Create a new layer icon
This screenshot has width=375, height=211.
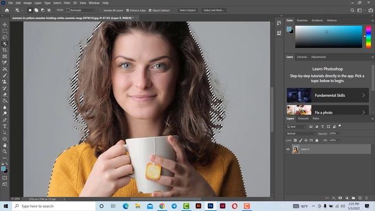tap(360, 198)
